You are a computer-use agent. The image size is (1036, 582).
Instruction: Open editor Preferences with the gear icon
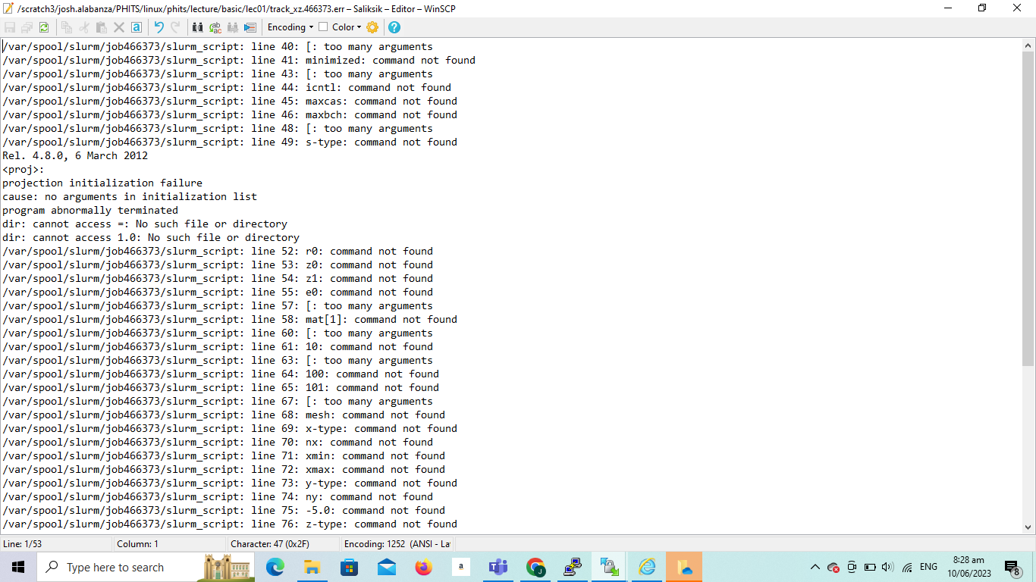[x=372, y=27]
